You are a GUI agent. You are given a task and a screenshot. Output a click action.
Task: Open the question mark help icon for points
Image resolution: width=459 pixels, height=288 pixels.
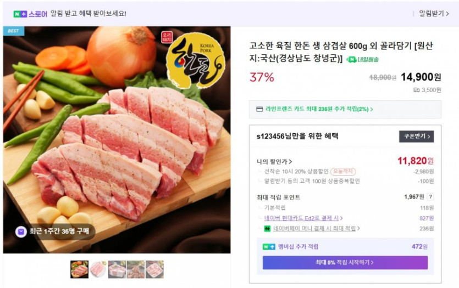point(430,197)
